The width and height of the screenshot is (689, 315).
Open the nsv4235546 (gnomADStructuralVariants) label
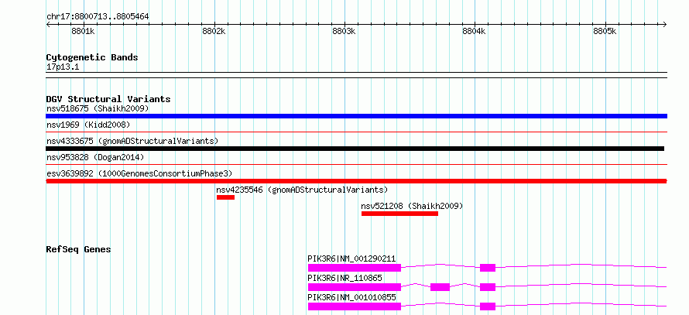[x=302, y=190]
